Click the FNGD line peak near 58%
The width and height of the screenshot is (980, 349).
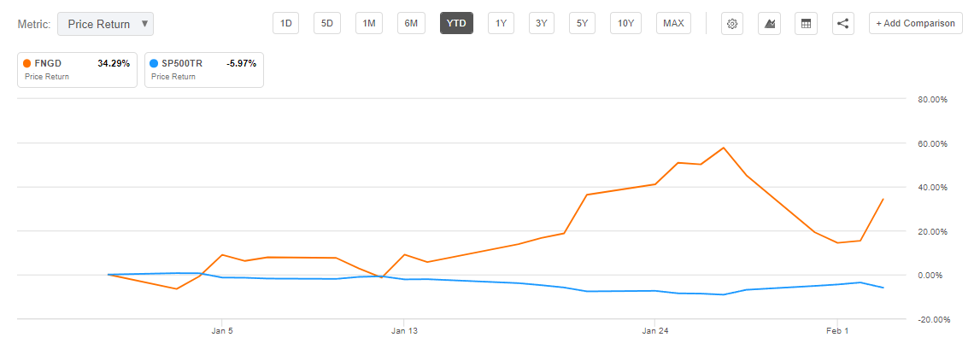click(723, 148)
